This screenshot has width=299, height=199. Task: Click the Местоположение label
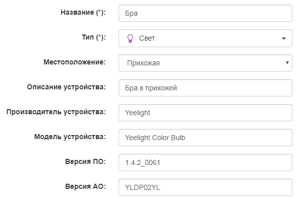[x=74, y=62]
